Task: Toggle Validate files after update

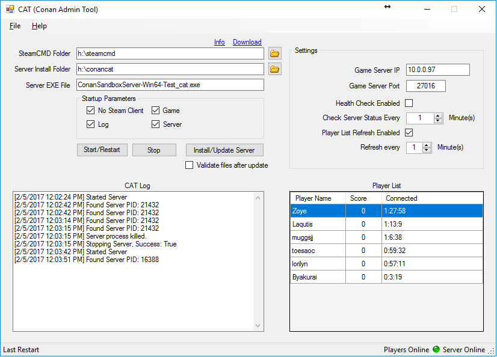Action: coord(190,165)
